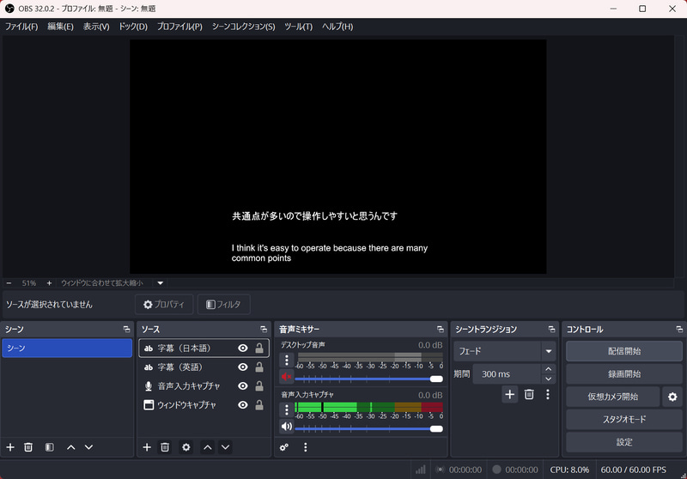Viewport: 687px width, 479px height.
Task: Open advanced audio properties gears icon
Action: 284,447
